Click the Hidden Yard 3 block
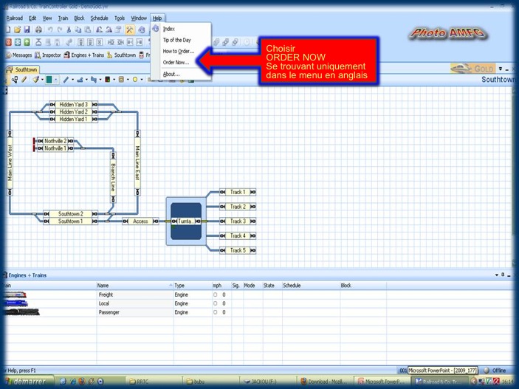Image resolution: width=519 pixels, height=389 pixels. 74,104
